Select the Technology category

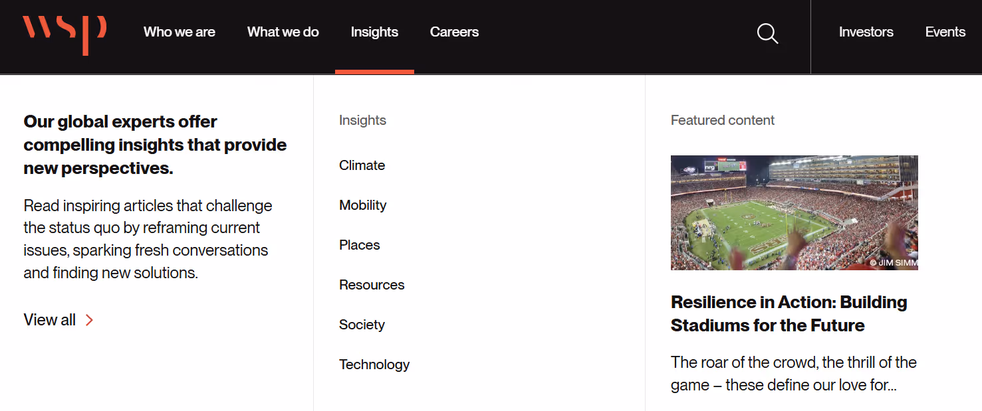click(374, 364)
